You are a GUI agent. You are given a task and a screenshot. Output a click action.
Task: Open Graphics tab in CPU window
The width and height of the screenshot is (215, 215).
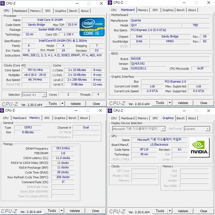[60, 11]
